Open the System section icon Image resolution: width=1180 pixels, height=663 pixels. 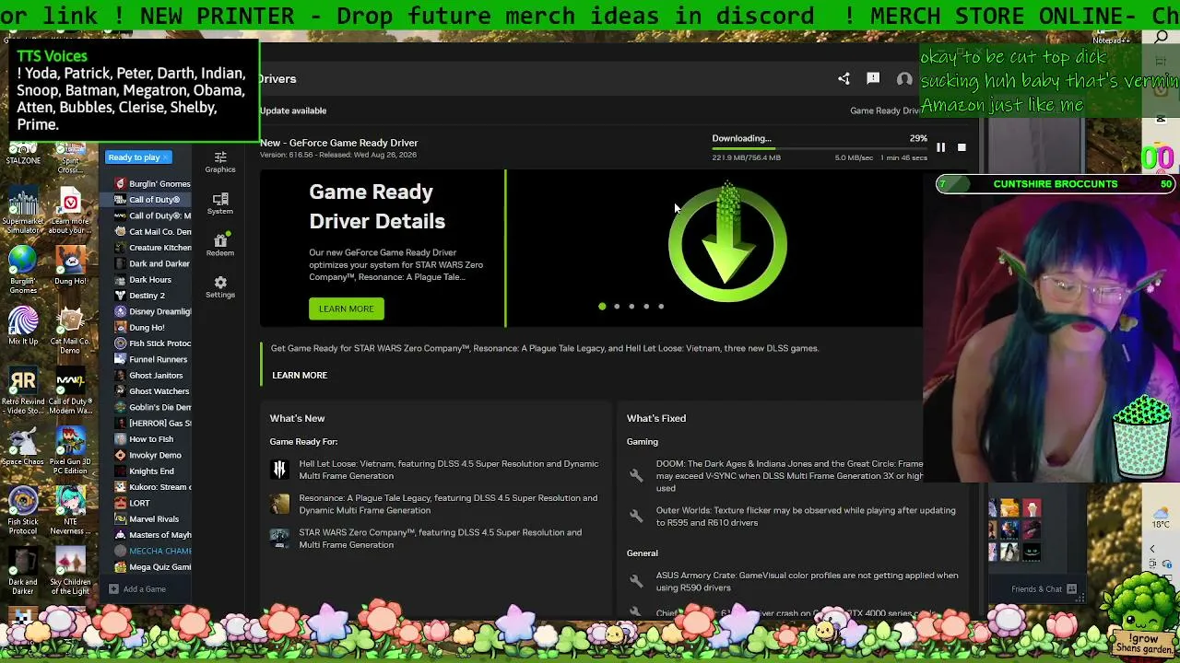(x=220, y=204)
